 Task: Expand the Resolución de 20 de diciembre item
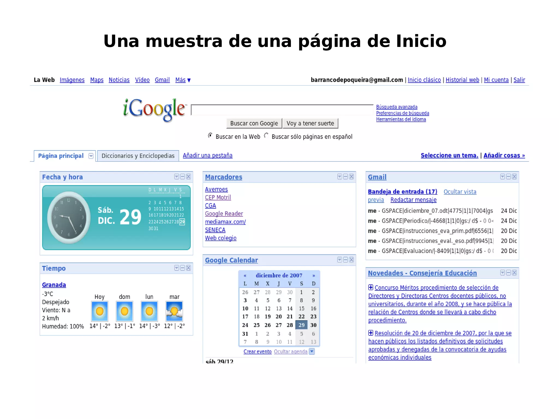(x=371, y=333)
